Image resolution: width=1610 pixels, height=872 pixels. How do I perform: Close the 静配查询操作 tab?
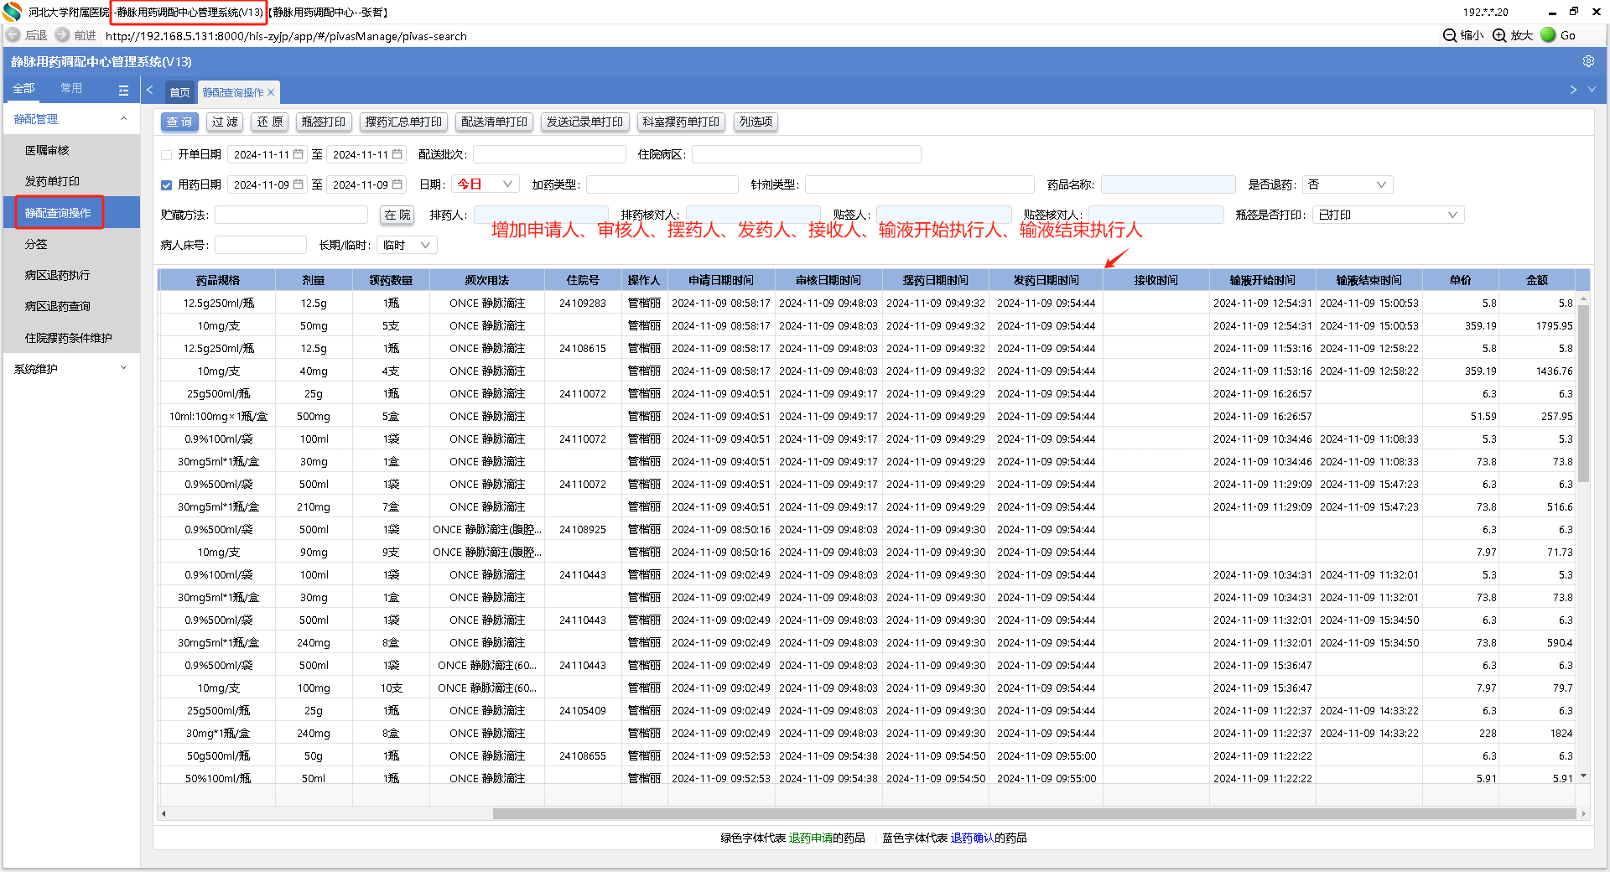pos(271,92)
